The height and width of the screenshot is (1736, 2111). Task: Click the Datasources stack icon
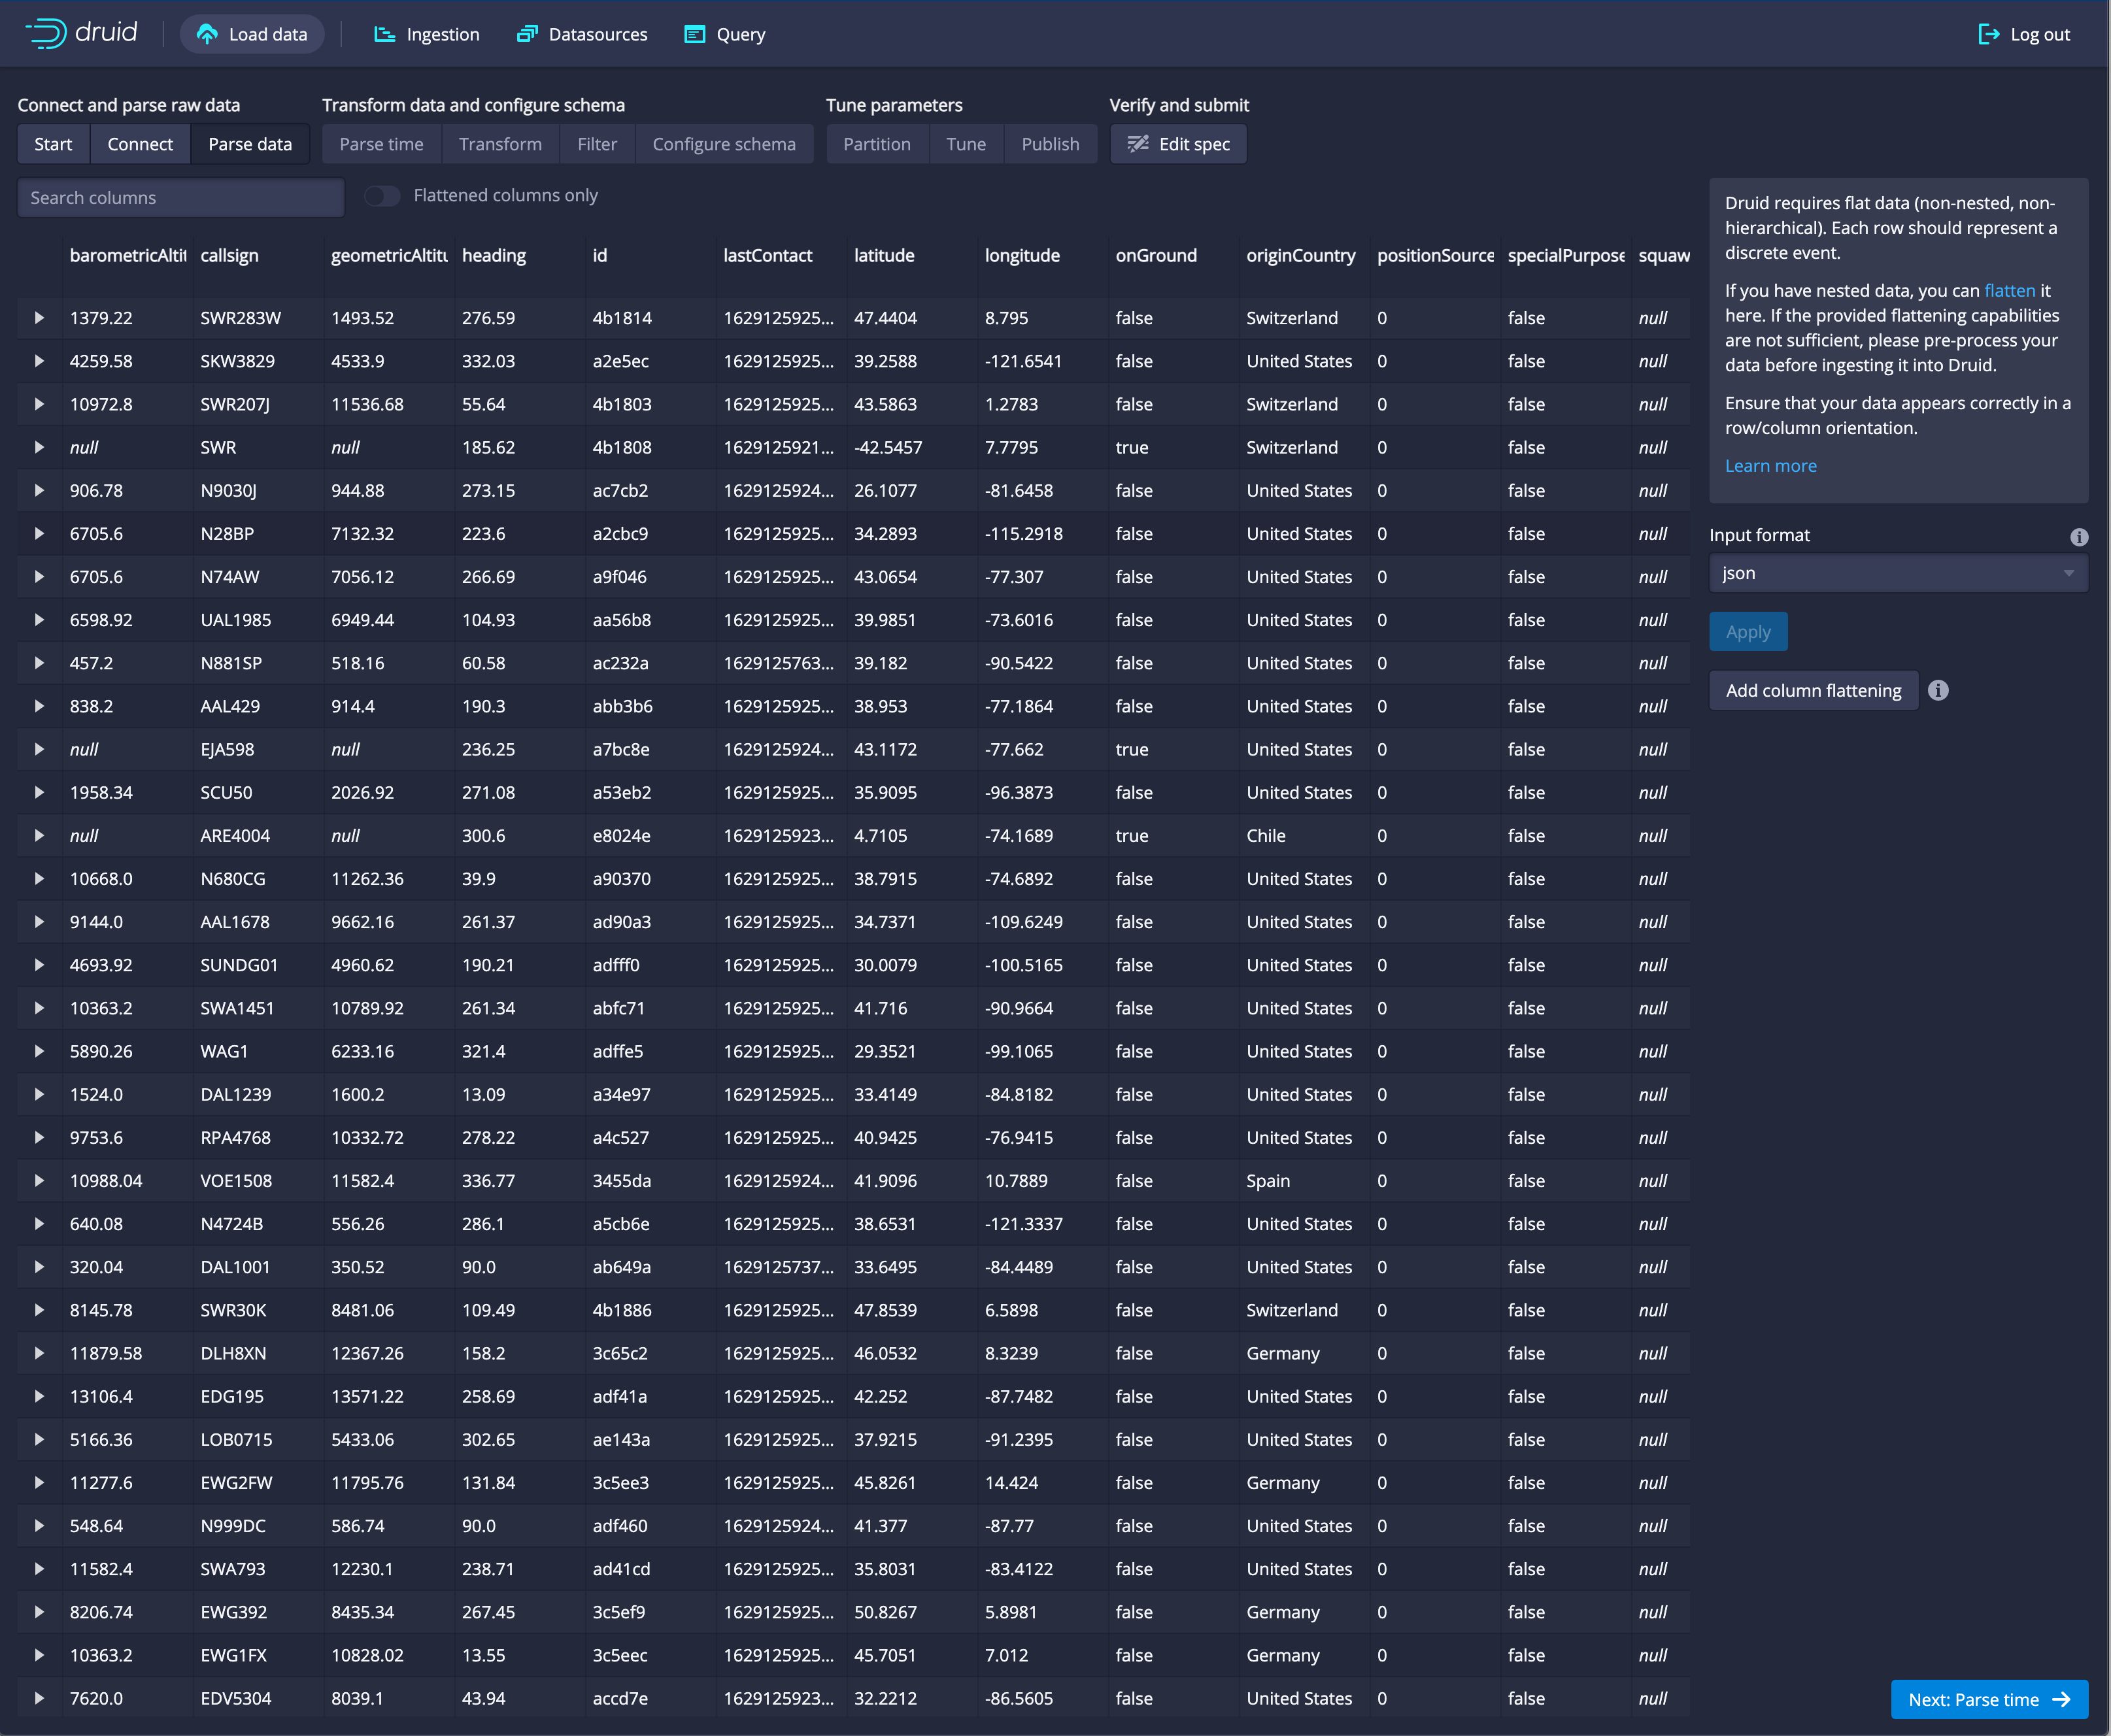point(527,34)
